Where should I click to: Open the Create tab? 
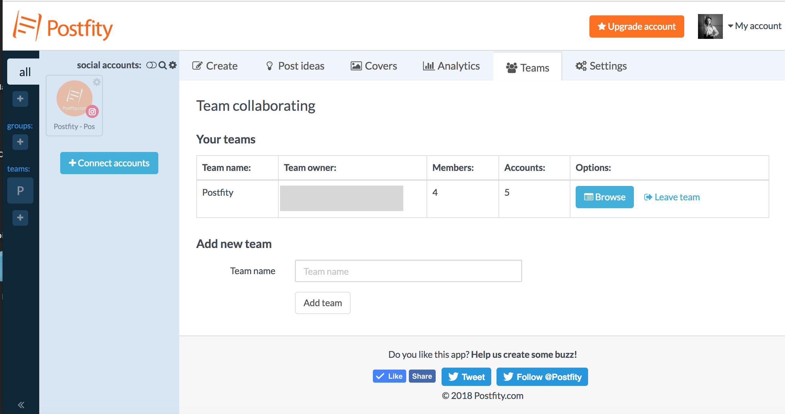click(x=215, y=66)
